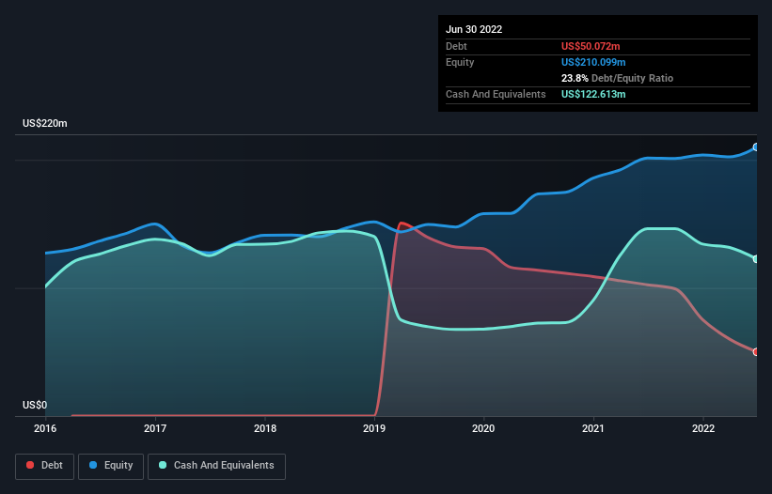
Task: Click the US$210.099m equity value
Action: 593,62
